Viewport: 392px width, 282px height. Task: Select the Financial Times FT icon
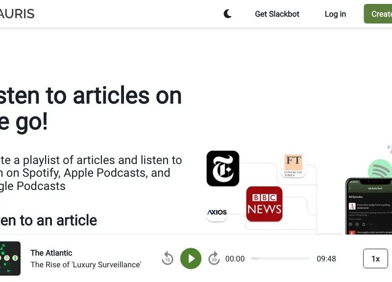pos(294,165)
